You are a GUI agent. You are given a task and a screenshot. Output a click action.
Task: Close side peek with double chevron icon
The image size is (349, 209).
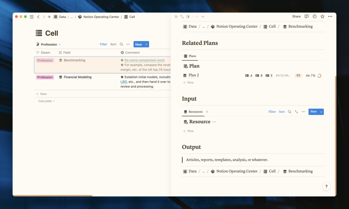[x=176, y=17]
